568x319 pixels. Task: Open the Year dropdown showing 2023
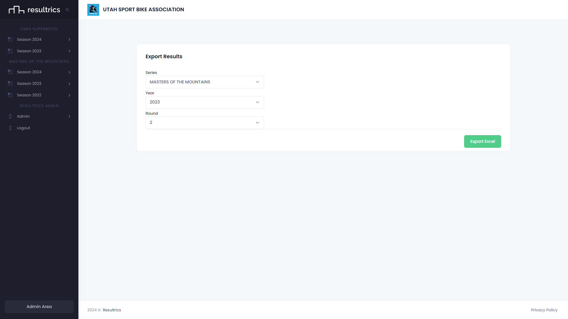click(x=205, y=102)
